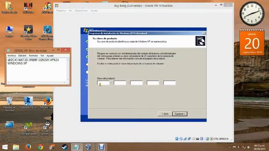Open the Ayuda menu in Bloc de notas
Image resolution: width=269 pixels, height=151 pixels.
point(50,56)
